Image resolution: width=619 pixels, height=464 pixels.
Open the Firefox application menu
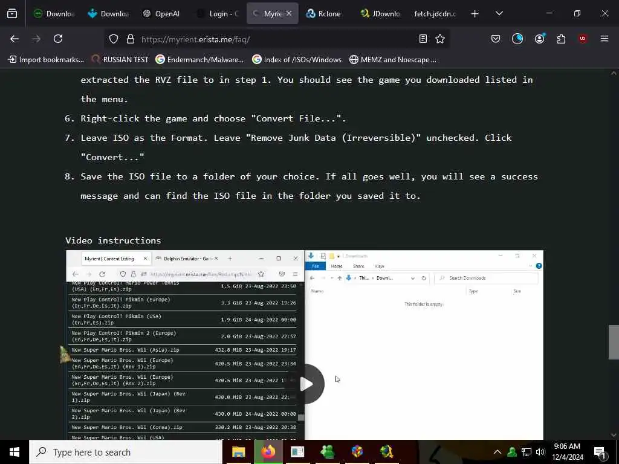pyautogui.click(x=604, y=39)
